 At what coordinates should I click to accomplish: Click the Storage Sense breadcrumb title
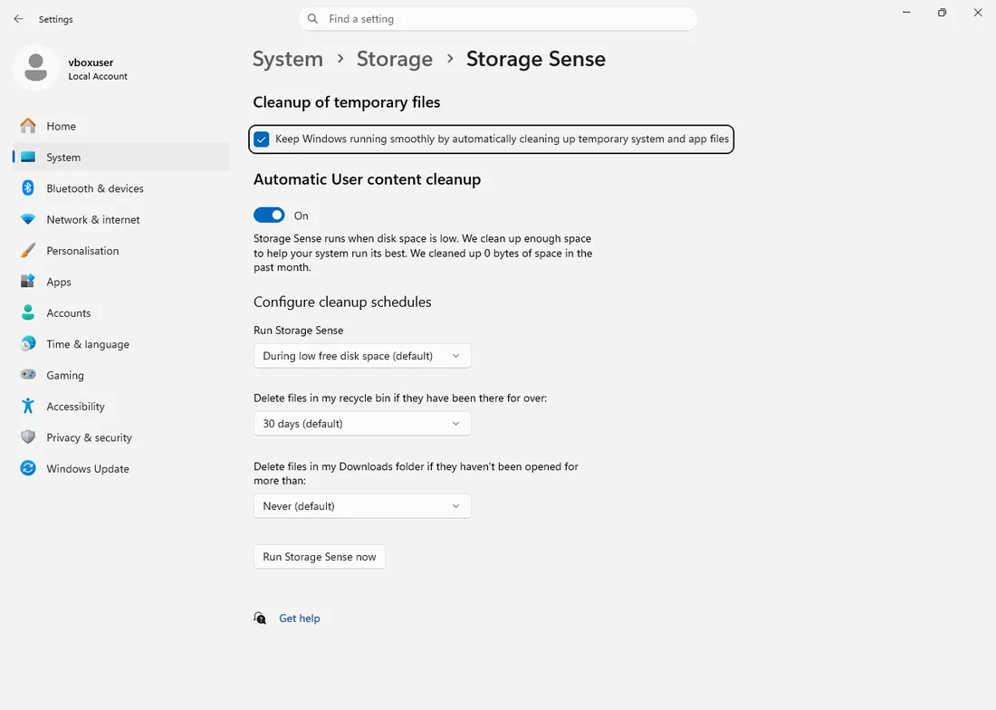[x=535, y=59]
